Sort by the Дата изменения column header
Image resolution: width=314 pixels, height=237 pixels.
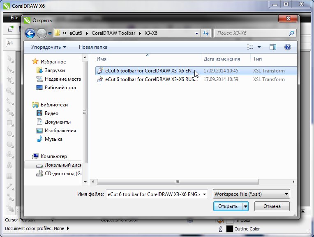222,59
